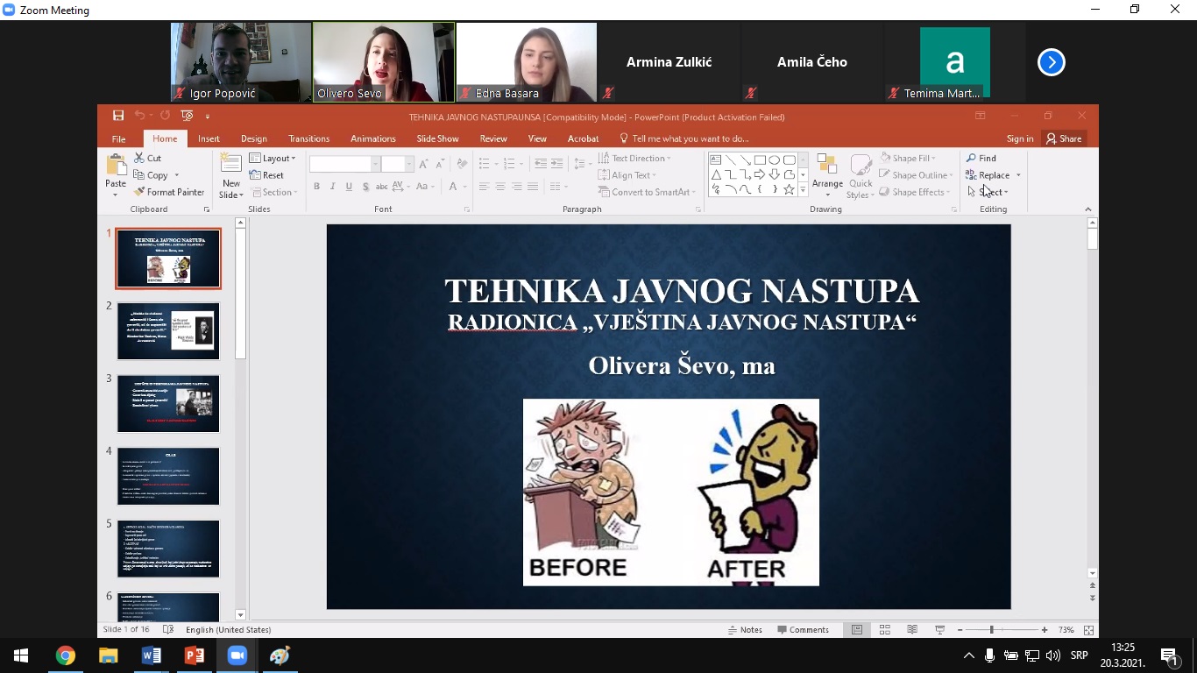Open the Transitions ribbon tab
Screen dimensions: 1197x673
tap(308, 138)
